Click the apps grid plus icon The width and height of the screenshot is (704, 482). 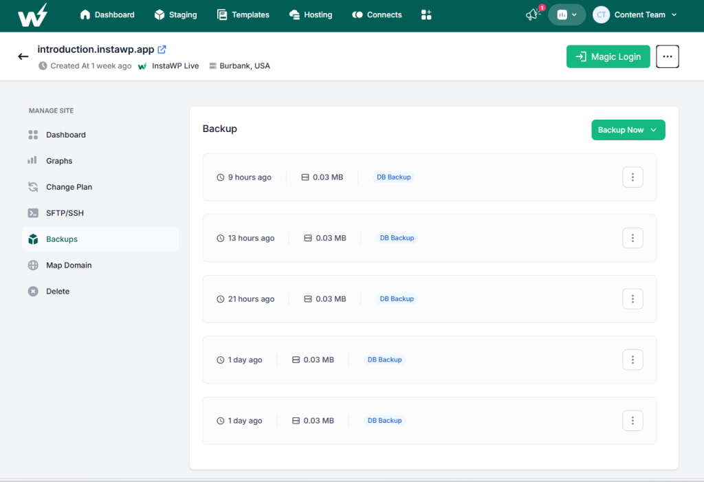426,15
